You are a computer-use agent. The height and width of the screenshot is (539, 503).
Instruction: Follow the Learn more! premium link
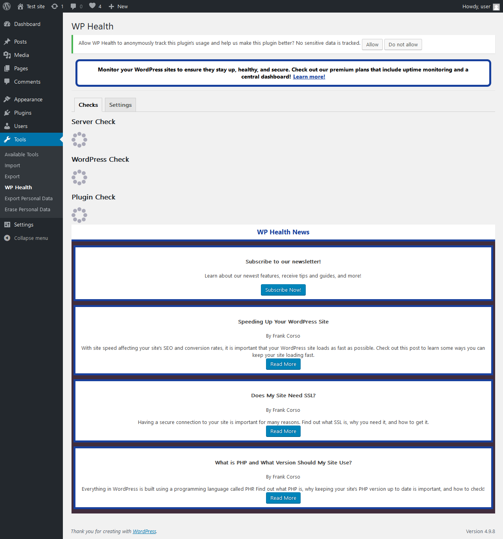309,77
